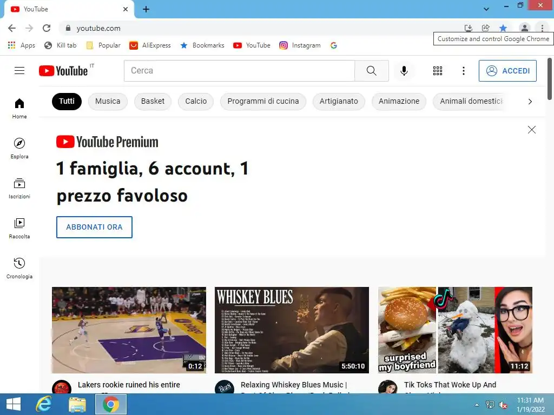Go back with the browser back arrow
This screenshot has height=415, width=554.
tap(12, 28)
